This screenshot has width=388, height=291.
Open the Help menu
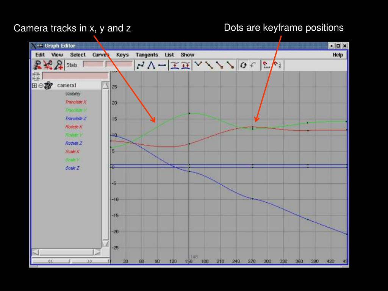(x=338, y=55)
